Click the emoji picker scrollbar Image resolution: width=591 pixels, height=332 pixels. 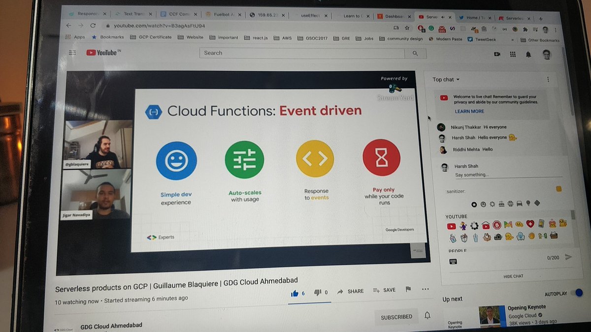(x=573, y=215)
